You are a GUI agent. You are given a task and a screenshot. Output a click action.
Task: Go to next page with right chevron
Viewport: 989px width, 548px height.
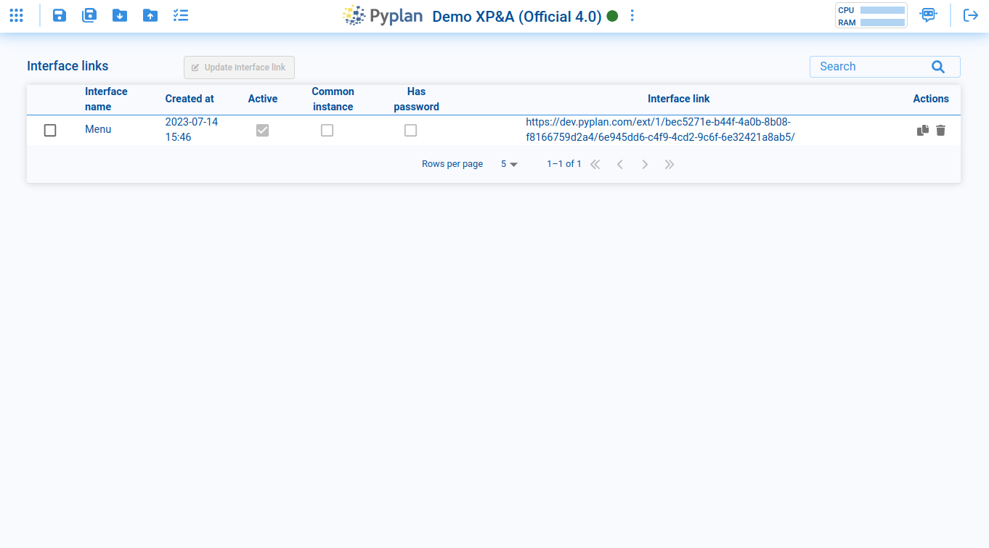pyautogui.click(x=645, y=164)
